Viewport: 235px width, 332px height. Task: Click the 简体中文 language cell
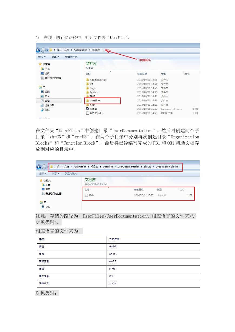(72, 284)
